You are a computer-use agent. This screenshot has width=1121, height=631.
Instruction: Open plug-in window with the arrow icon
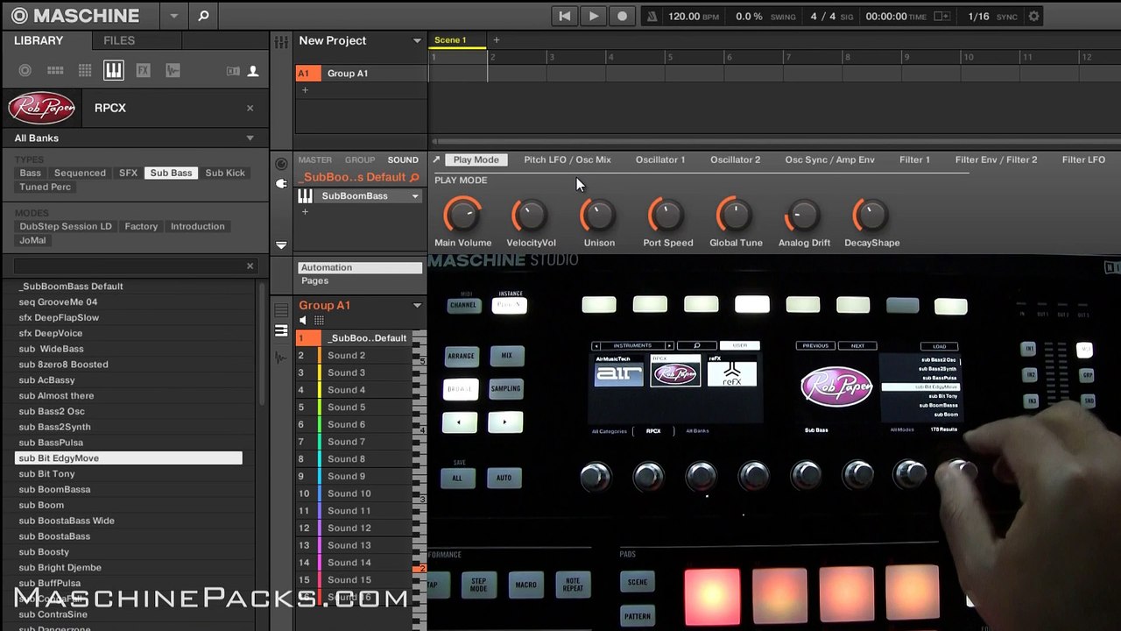point(436,160)
